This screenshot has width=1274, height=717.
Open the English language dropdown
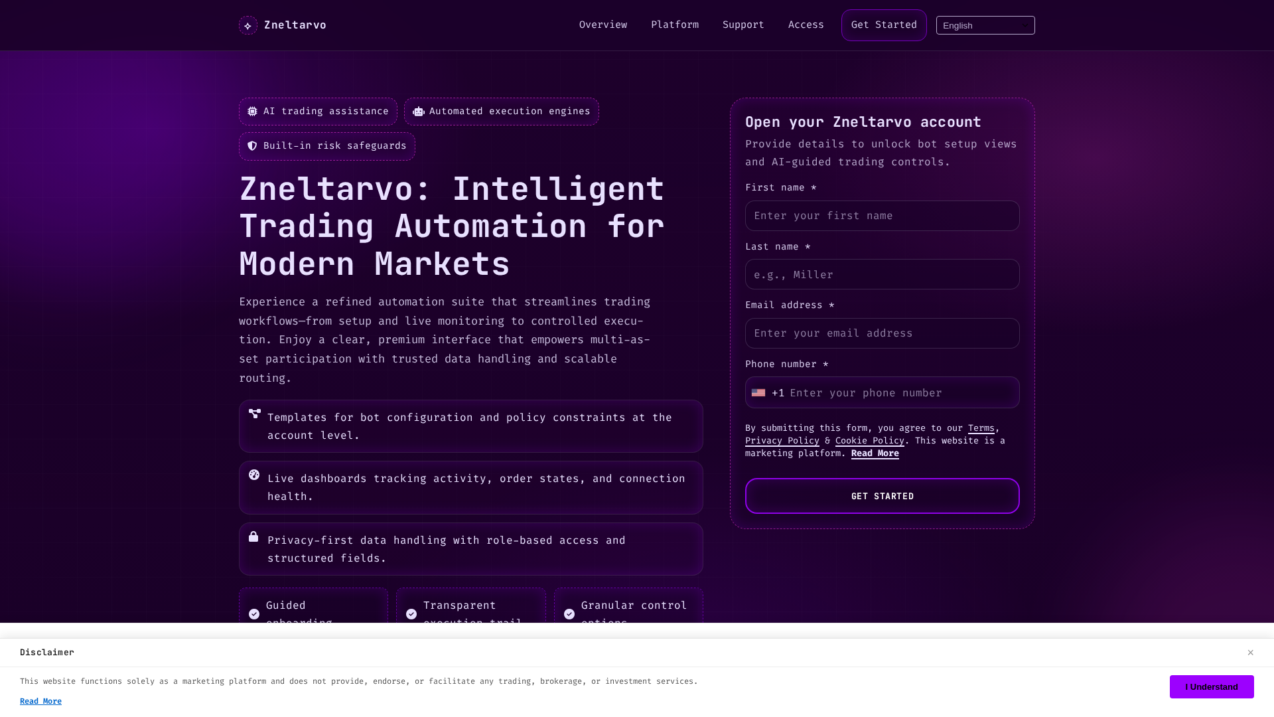985,25
